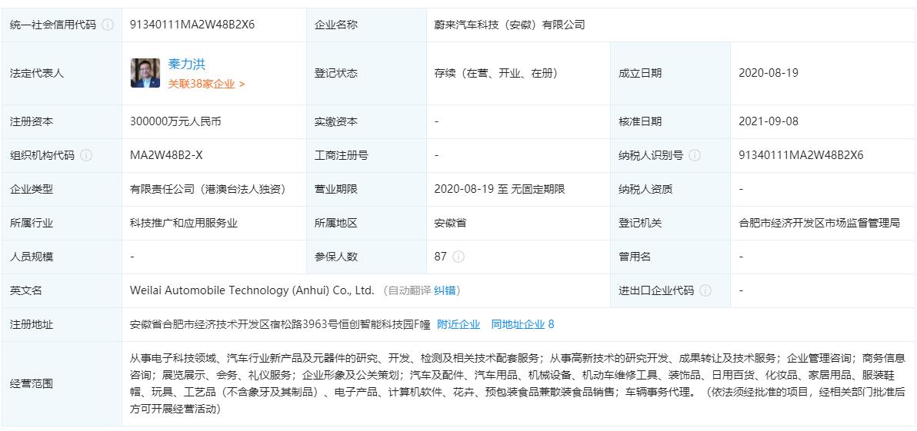
Task: Click info icon beside 统一社会信用代码
Action: click(108, 25)
